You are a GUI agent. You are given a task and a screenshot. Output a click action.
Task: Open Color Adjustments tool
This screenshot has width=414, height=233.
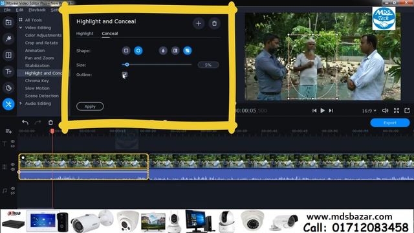[x=43, y=35]
